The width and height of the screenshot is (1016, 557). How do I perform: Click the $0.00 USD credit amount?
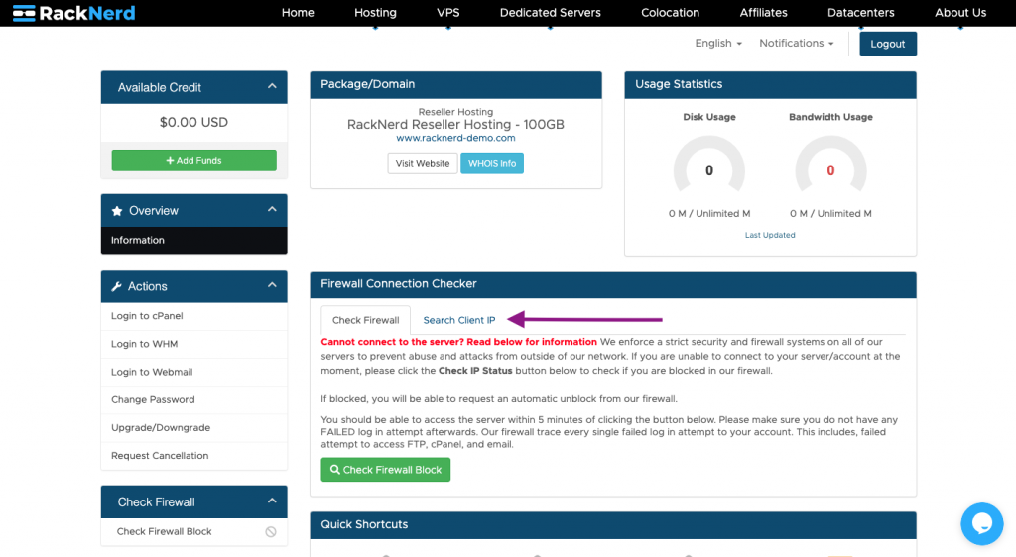[193, 122]
